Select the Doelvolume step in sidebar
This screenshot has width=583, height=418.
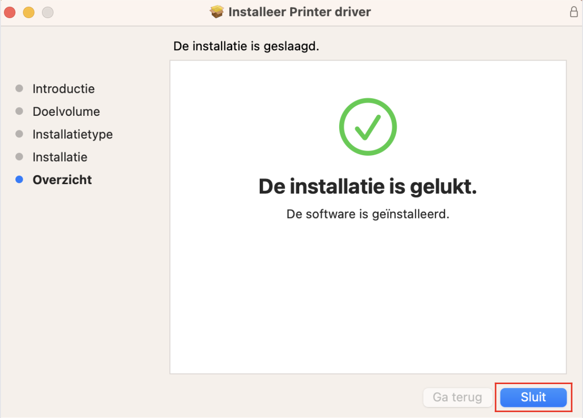click(x=66, y=111)
